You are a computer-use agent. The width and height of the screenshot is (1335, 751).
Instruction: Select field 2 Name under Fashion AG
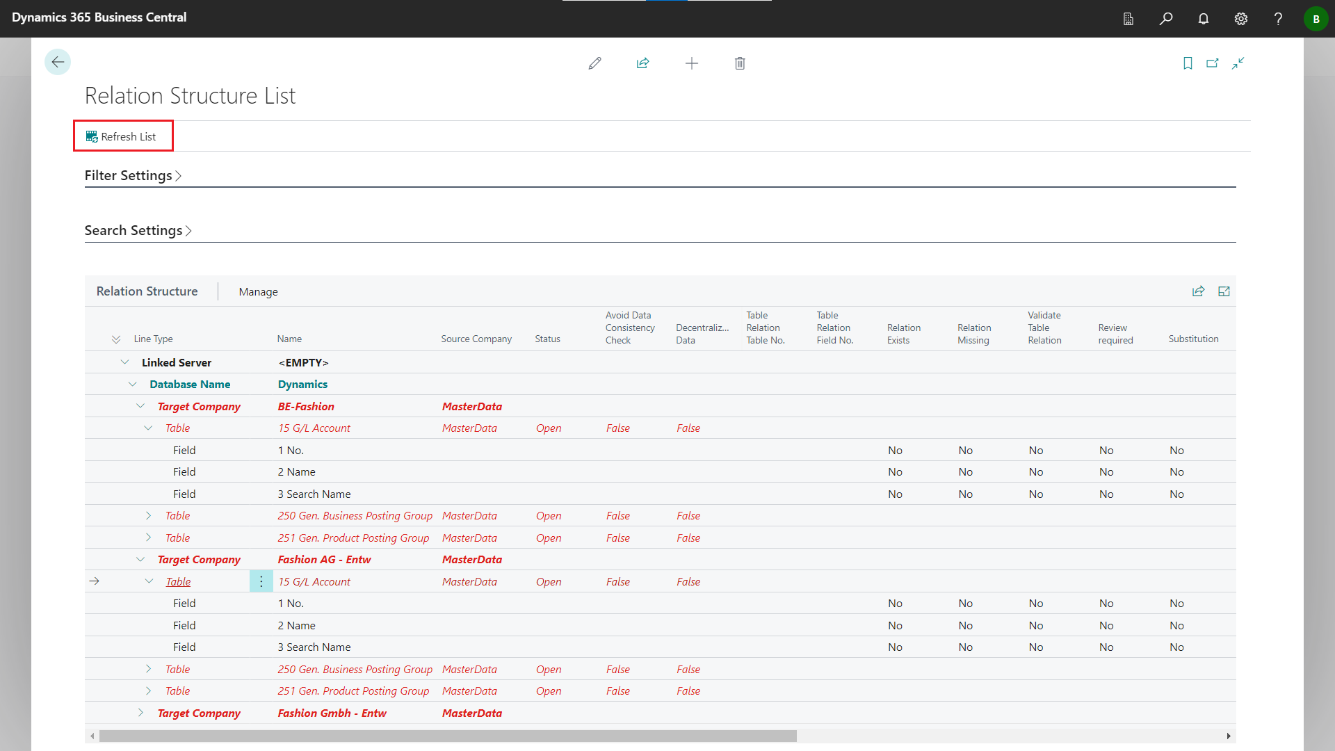(x=296, y=625)
